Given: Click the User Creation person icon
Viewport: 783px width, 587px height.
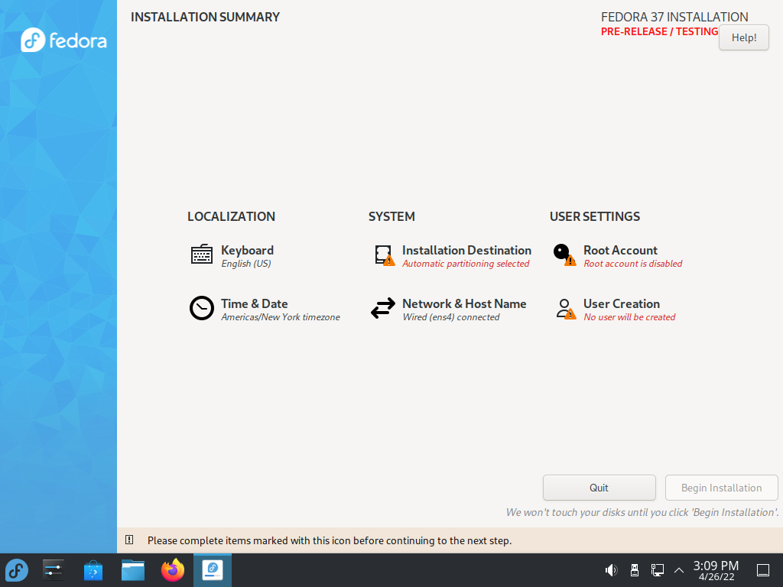Looking at the screenshot, I should click(566, 309).
